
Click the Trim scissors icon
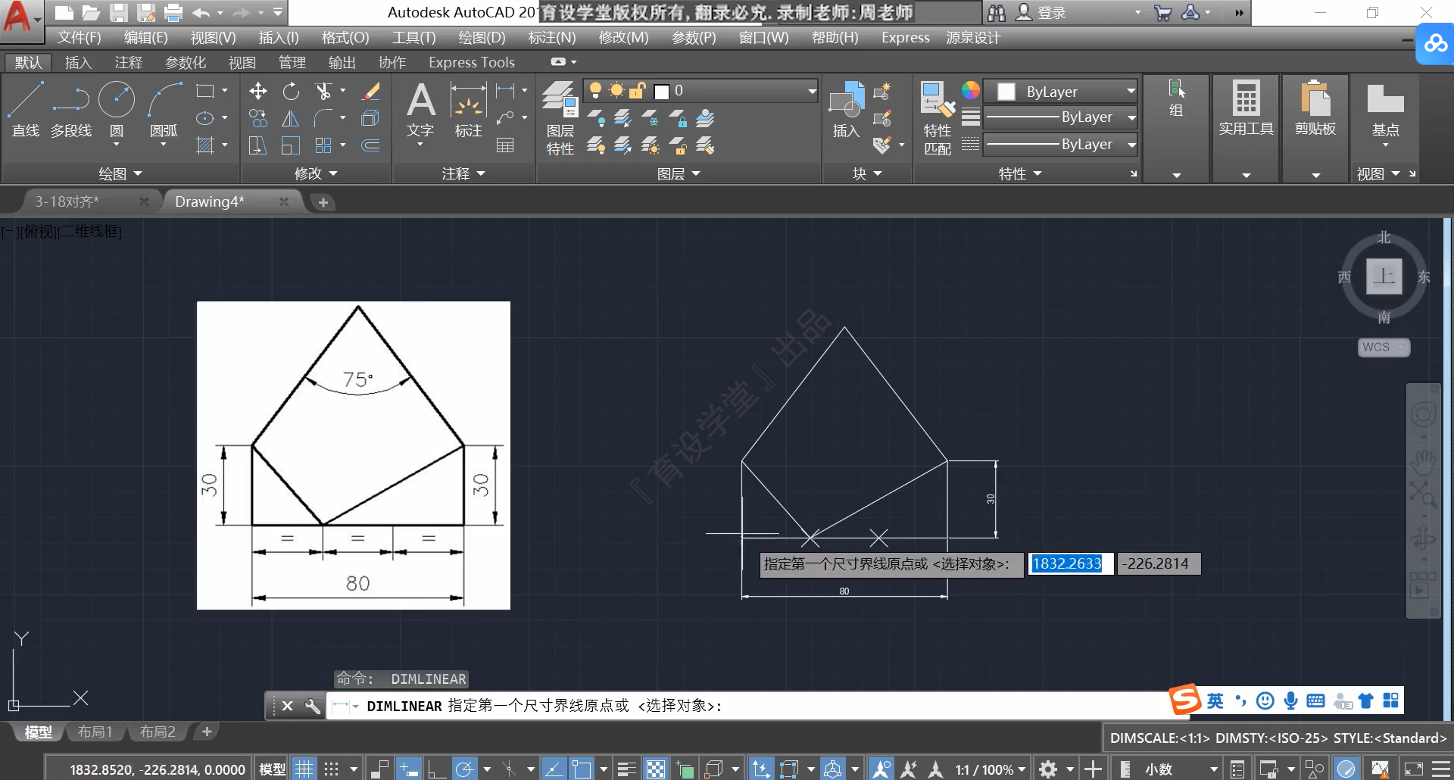click(x=323, y=92)
